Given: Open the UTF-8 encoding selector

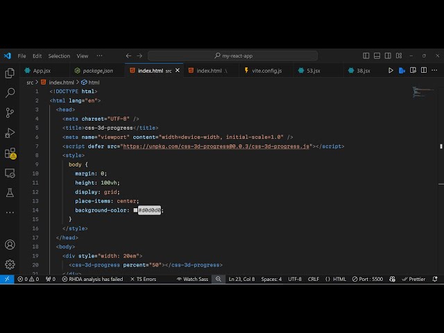Looking at the screenshot, I should [295, 279].
